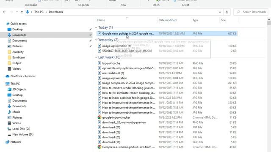Select 'How to index backlinks fast' file name
Screen dimensions: 271x152
coord(128,98)
